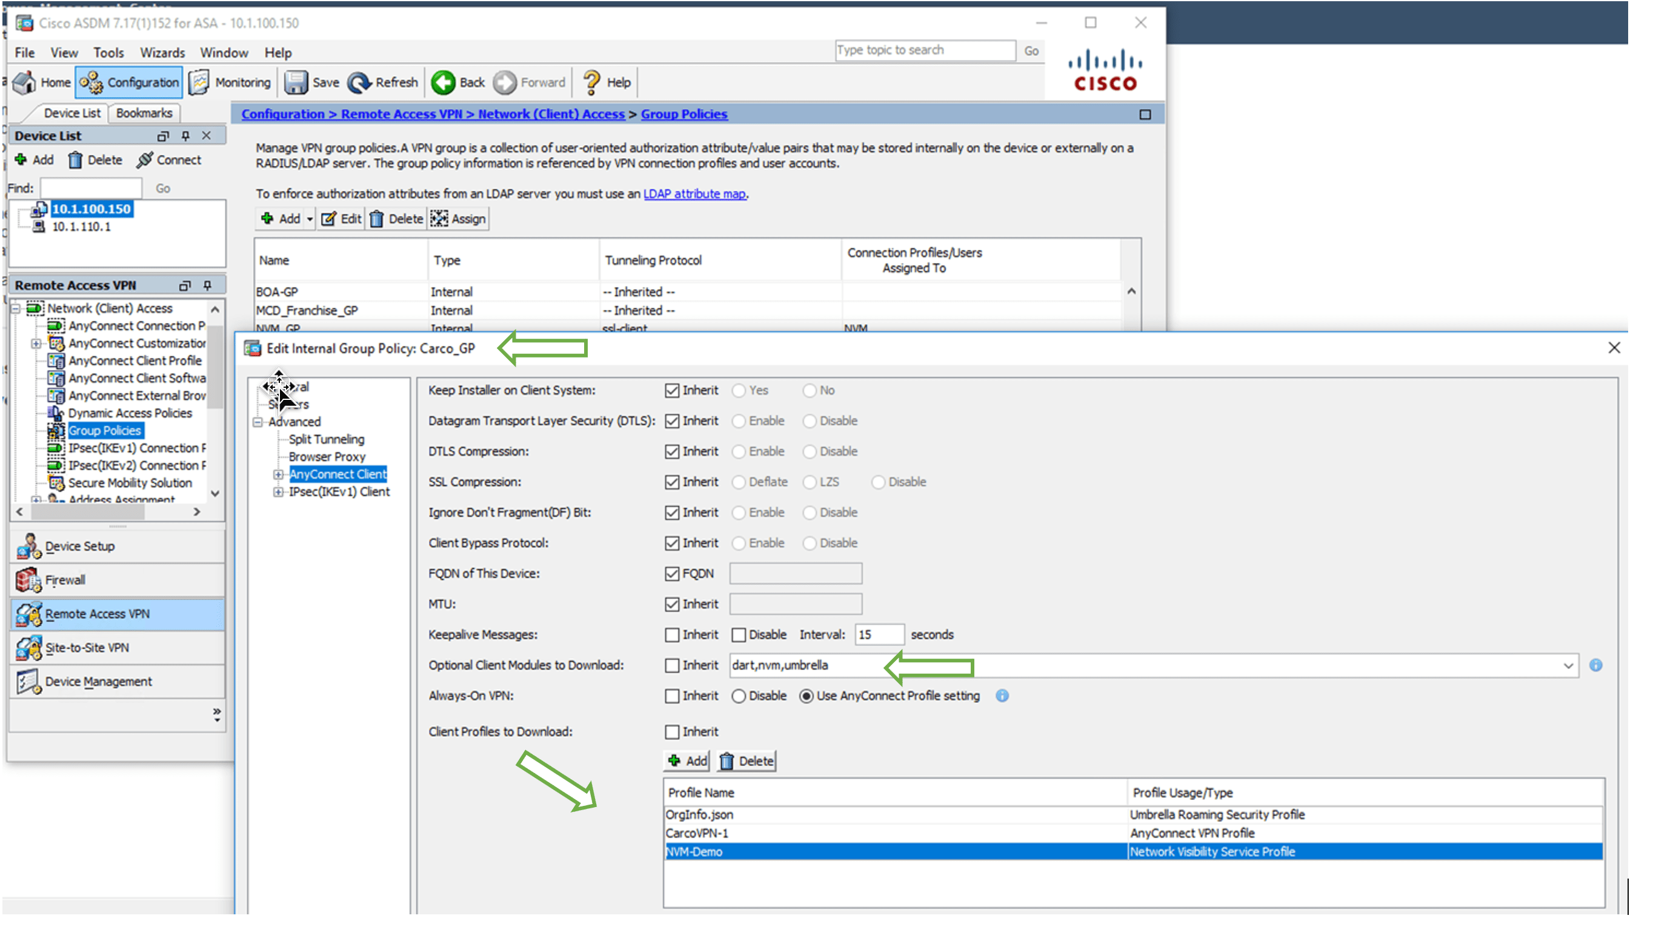This screenshot has height=944, width=1653.
Task: Open the Add dropdown arrow in Group Policies
Action: (x=310, y=219)
